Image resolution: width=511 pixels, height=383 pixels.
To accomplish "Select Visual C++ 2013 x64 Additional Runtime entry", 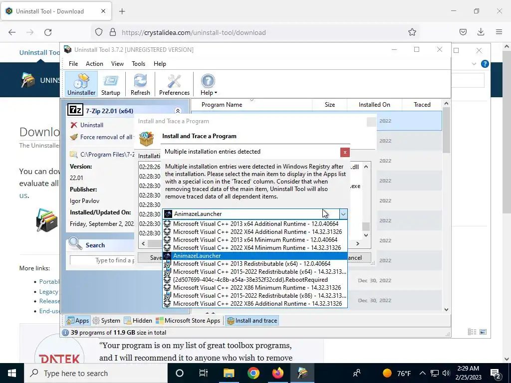I will tap(255, 224).
